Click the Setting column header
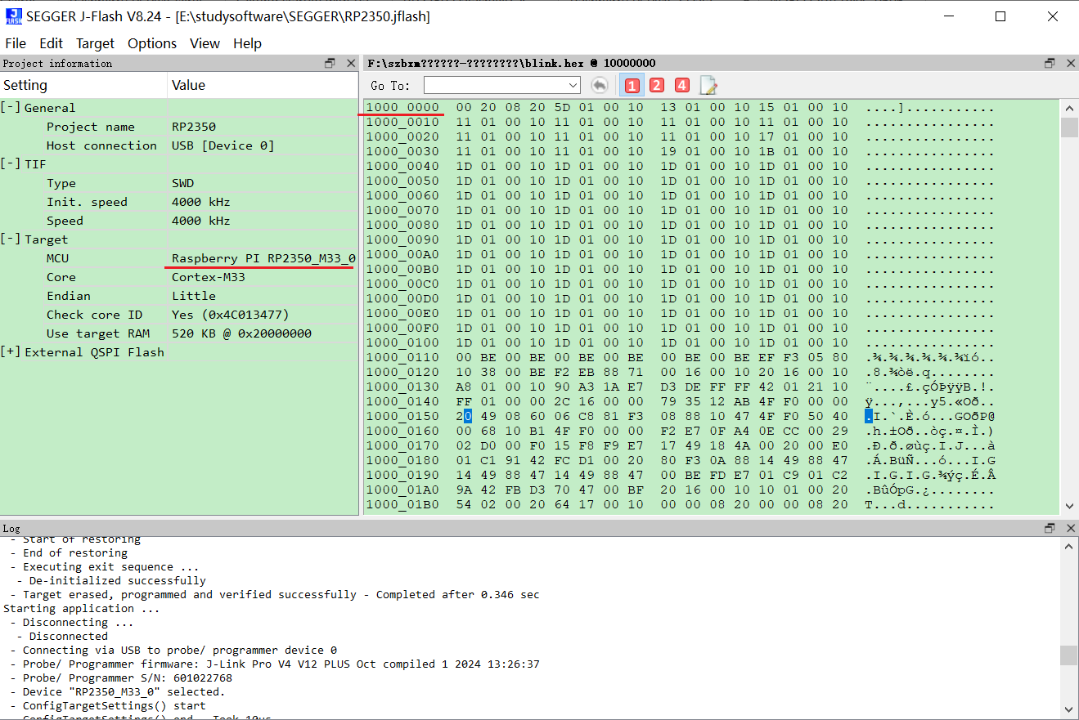This screenshot has width=1079, height=720. tap(25, 85)
